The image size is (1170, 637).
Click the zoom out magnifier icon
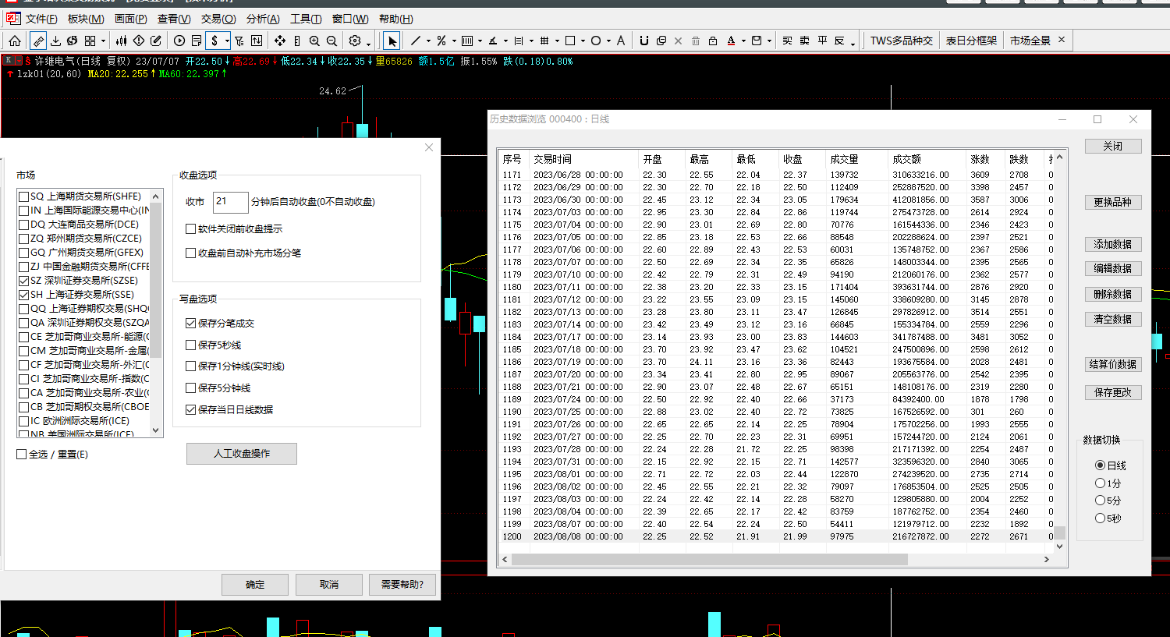click(331, 41)
